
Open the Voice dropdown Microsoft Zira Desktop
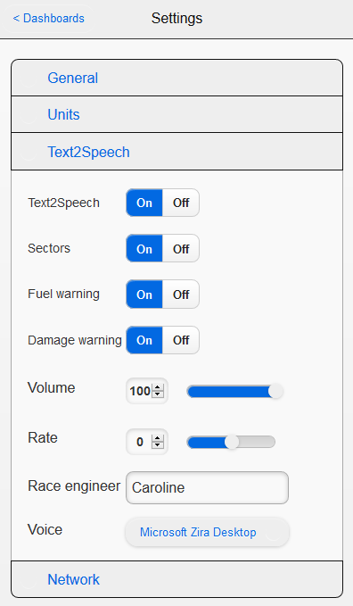207,532
